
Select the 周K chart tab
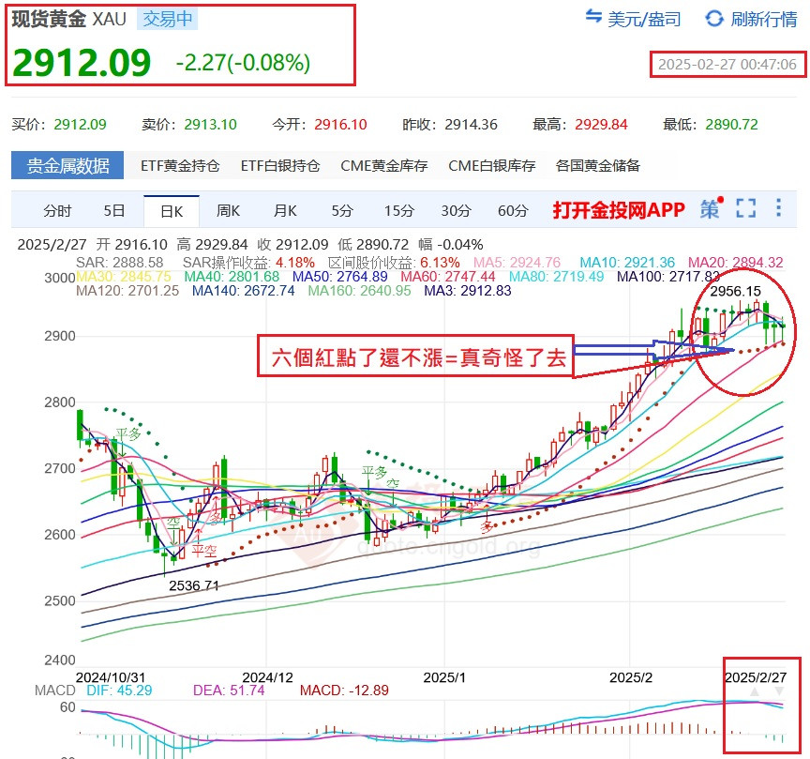click(228, 211)
